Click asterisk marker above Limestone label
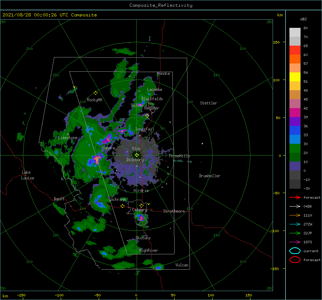Viewport: 322px width, 300px height. pyautogui.click(x=68, y=134)
